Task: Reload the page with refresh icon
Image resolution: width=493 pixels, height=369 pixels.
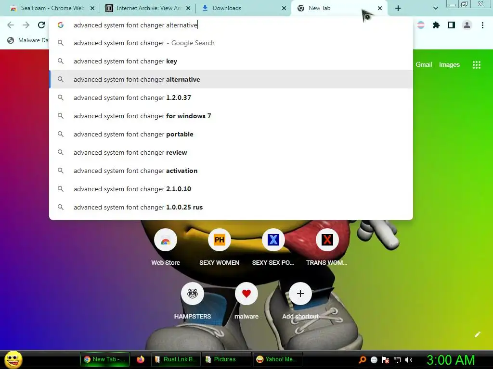Action: click(x=41, y=25)
